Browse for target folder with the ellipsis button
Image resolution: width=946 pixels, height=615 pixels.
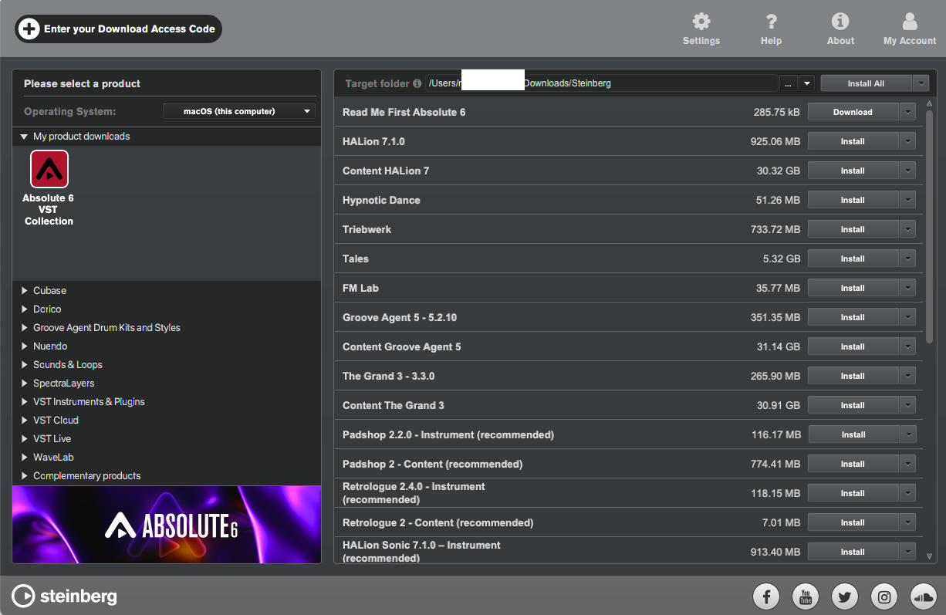[x=788, y=83]
